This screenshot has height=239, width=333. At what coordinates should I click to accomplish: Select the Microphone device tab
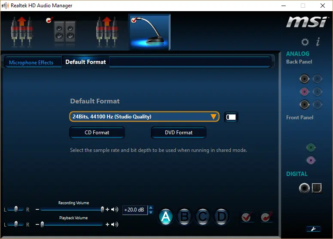pos(149,32)
